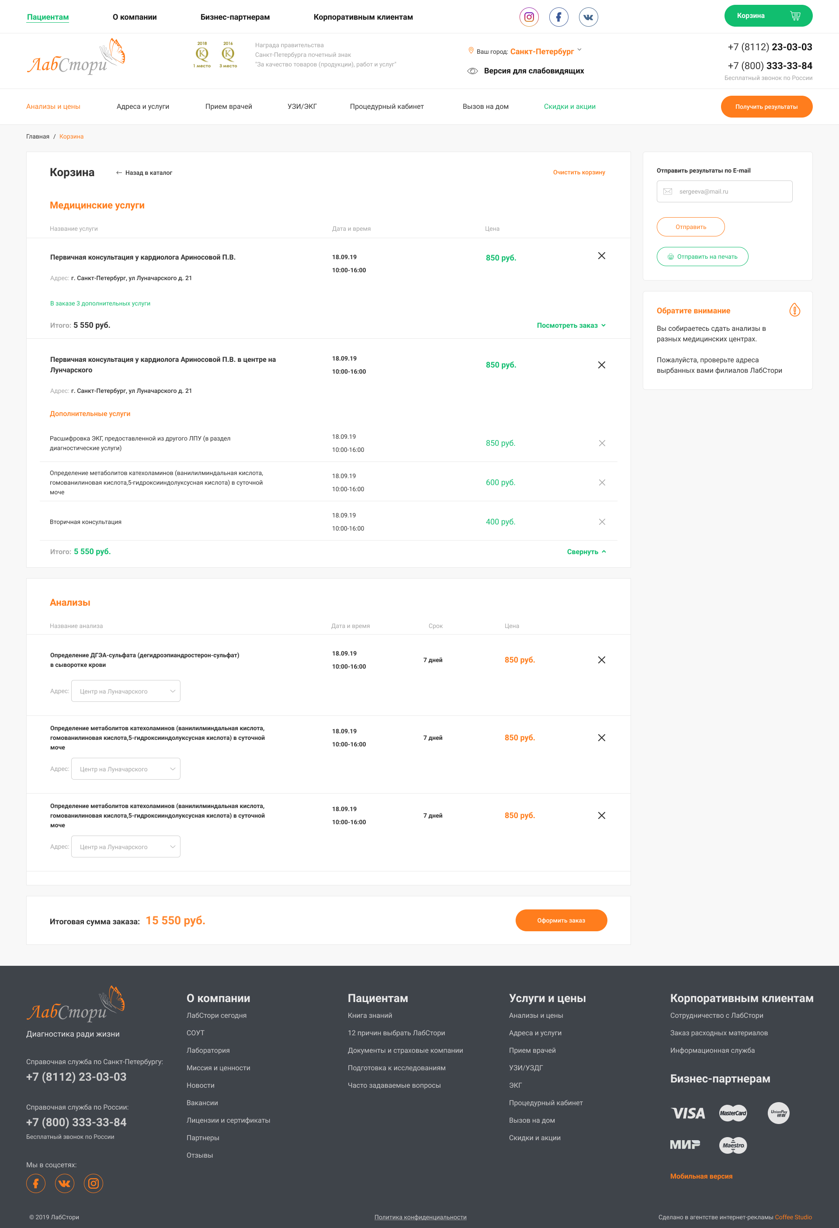This screenshot has width=839, height=1228.
Task: Remove Вторичная консультация additional service
Action: [x=602, y=521]
